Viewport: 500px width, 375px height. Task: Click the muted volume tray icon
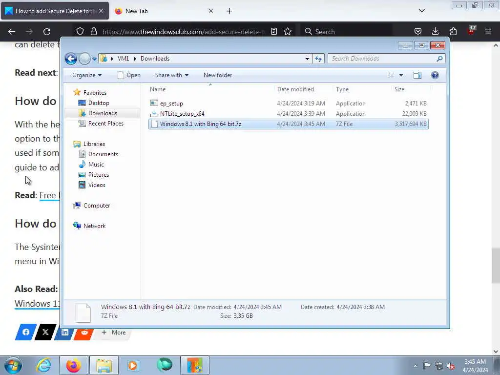(x=451, y=366)
